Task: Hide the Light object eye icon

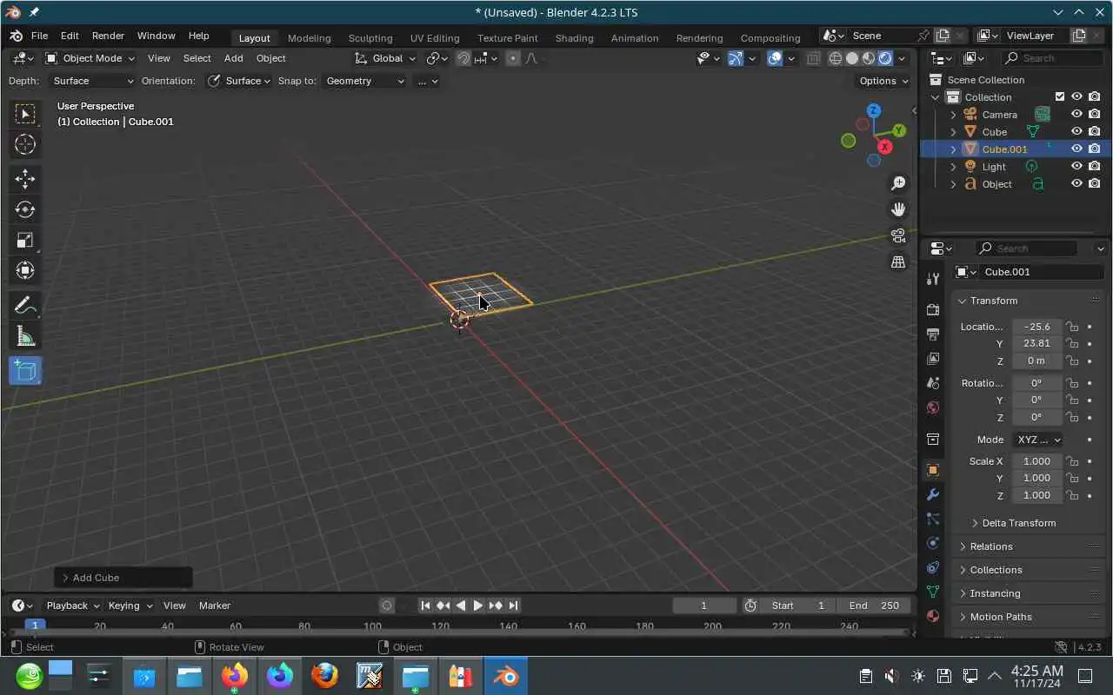Action: click(1076, 166)
